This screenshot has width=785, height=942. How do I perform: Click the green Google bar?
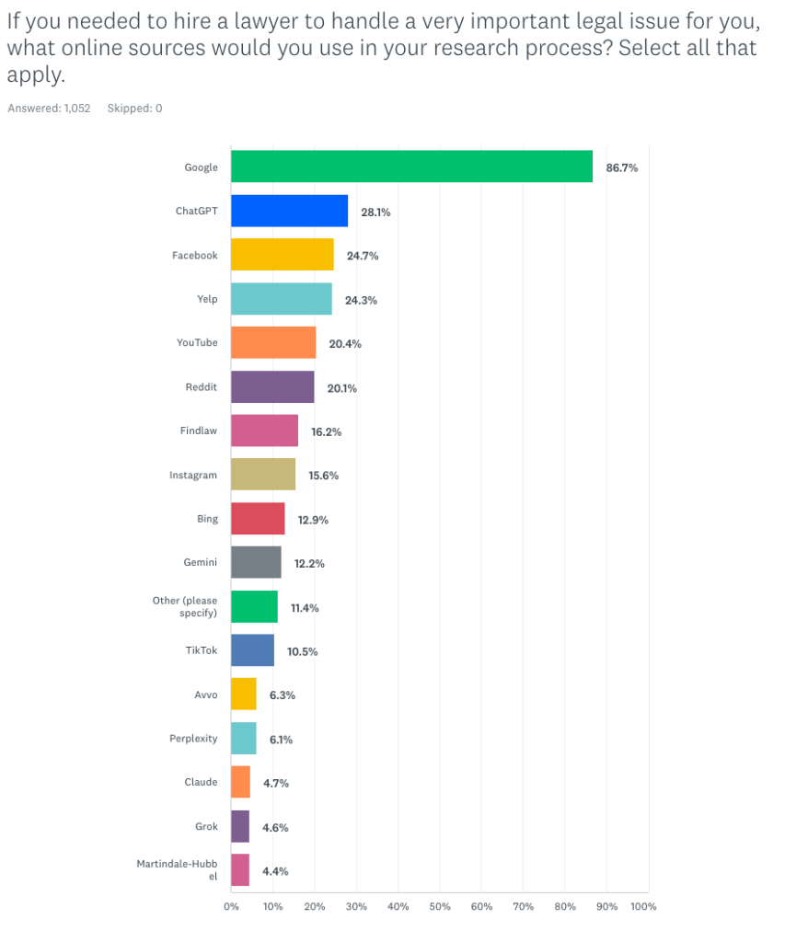coord(411,167)
